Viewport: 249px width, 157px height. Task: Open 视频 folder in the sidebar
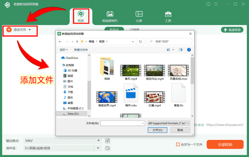click(68, 76)
